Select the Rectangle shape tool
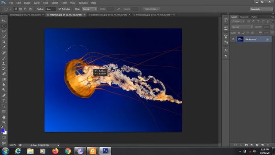Image resolution: width=275 pixels, height=155 pixels. [x=4, y=112]
